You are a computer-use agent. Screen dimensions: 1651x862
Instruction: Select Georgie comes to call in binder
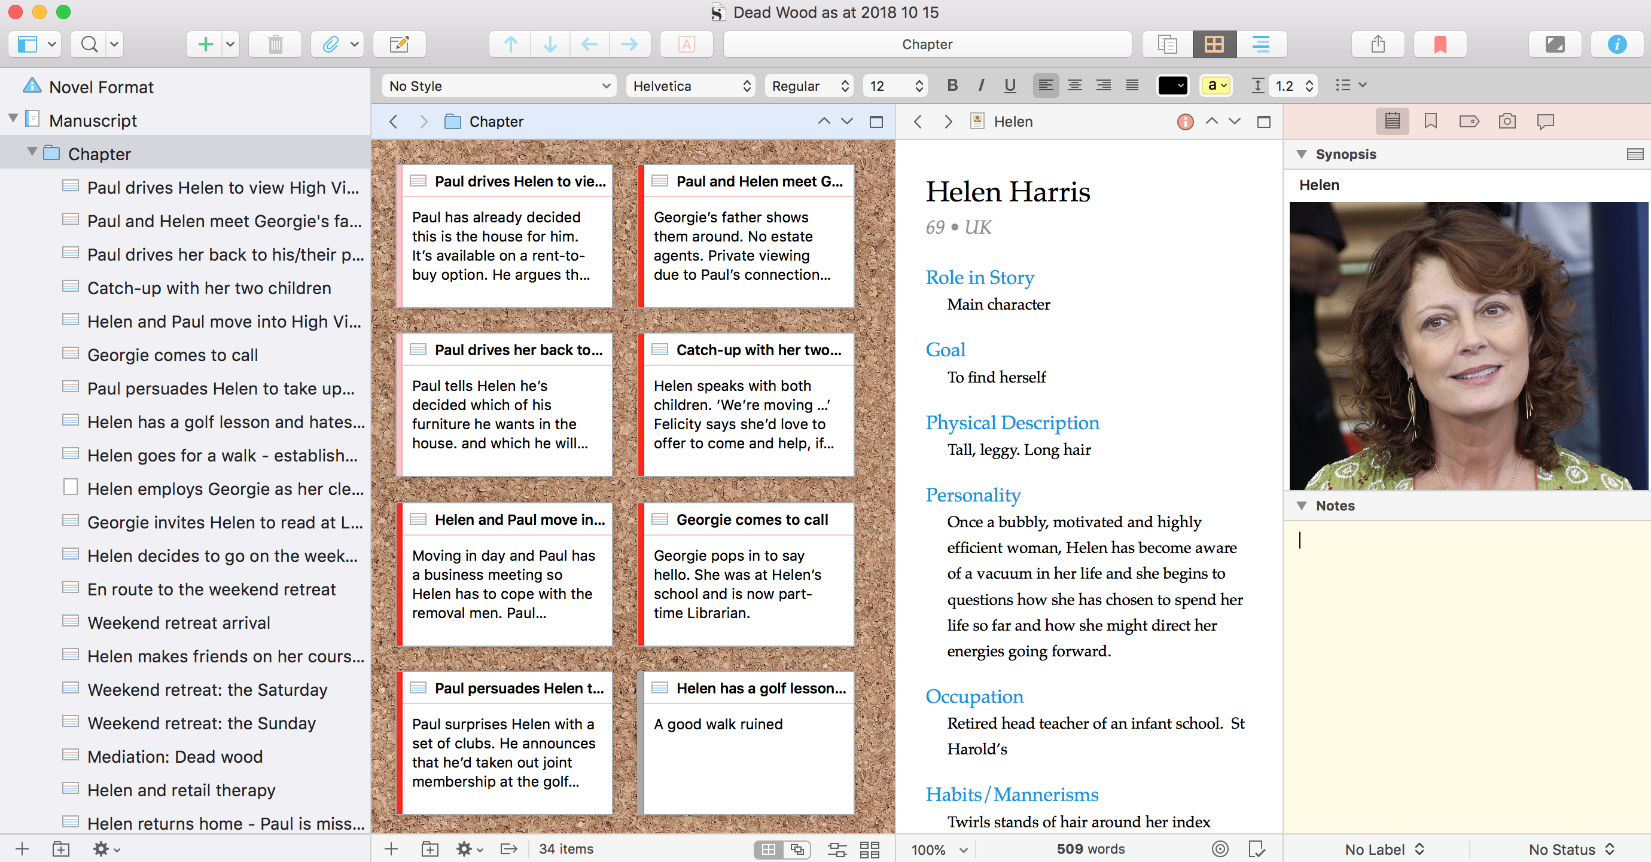click(172, 355)
